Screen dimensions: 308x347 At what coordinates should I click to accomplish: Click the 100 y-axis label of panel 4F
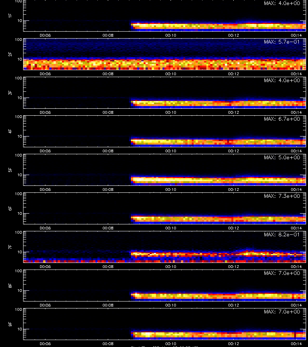coord(18,116)
